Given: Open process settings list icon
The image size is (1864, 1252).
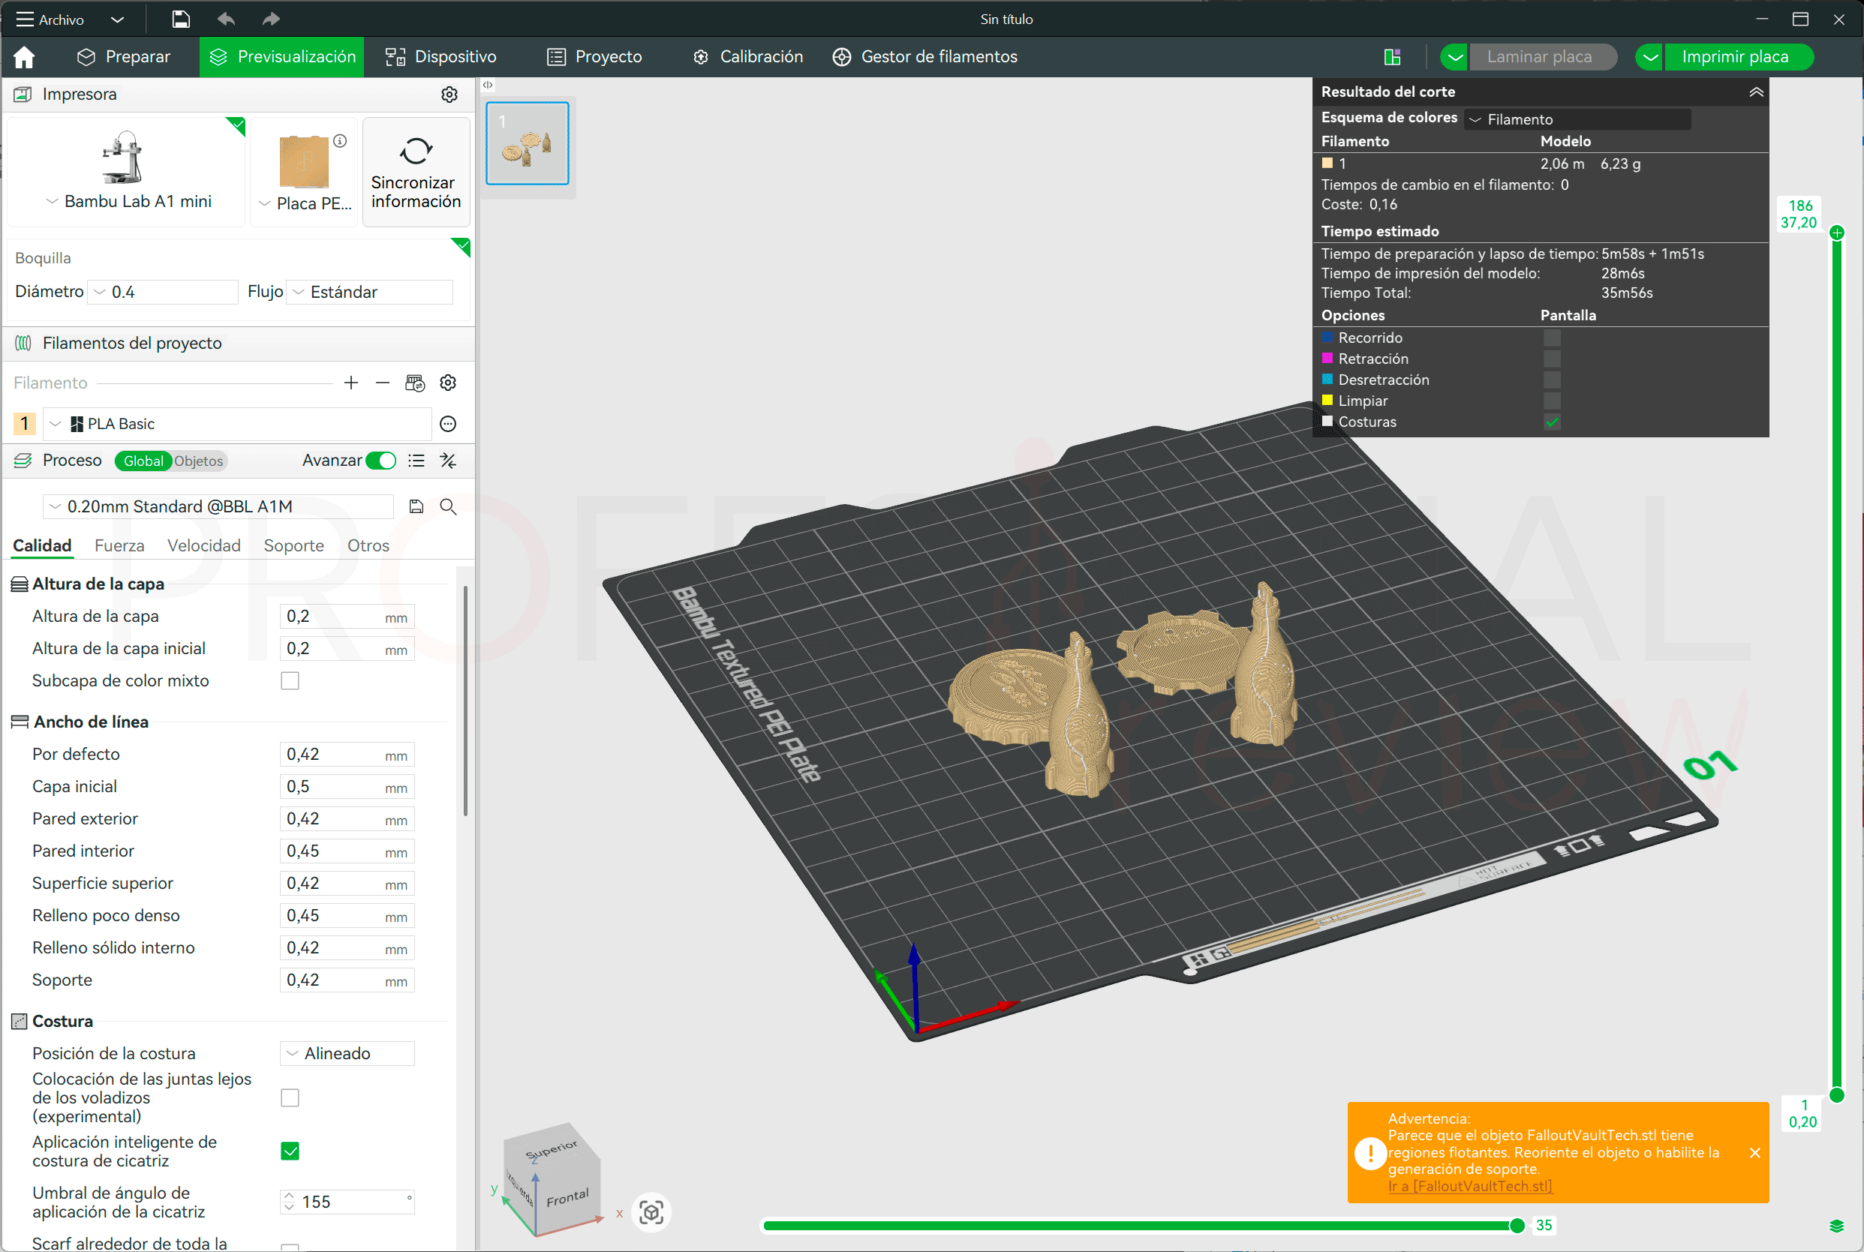Looking at the screenshot, I should pos(416,461).
